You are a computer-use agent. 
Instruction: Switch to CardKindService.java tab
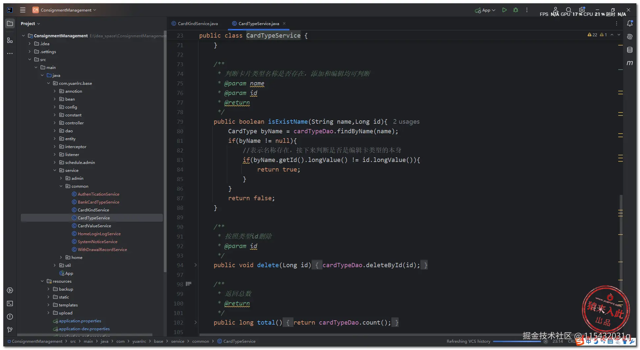click(x=195, y=23)
